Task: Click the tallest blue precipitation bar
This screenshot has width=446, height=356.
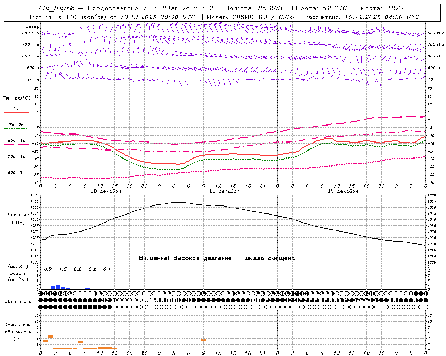Action: pyautogui.click(x=58, y=287)
